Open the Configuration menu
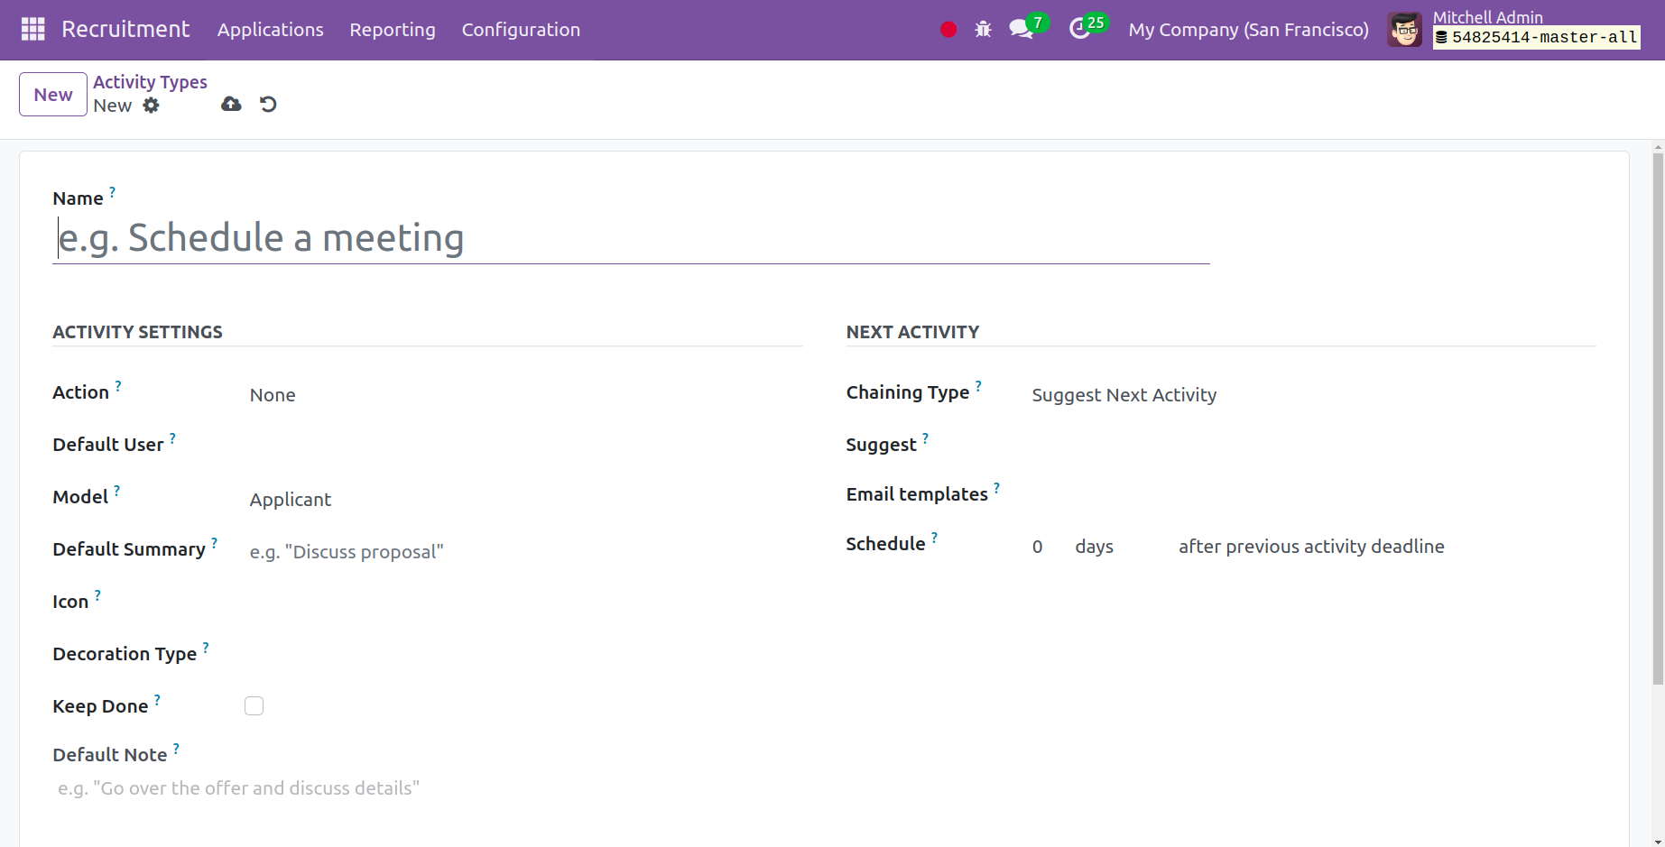This screenshot has height=847, width=1665. [521, 30]
